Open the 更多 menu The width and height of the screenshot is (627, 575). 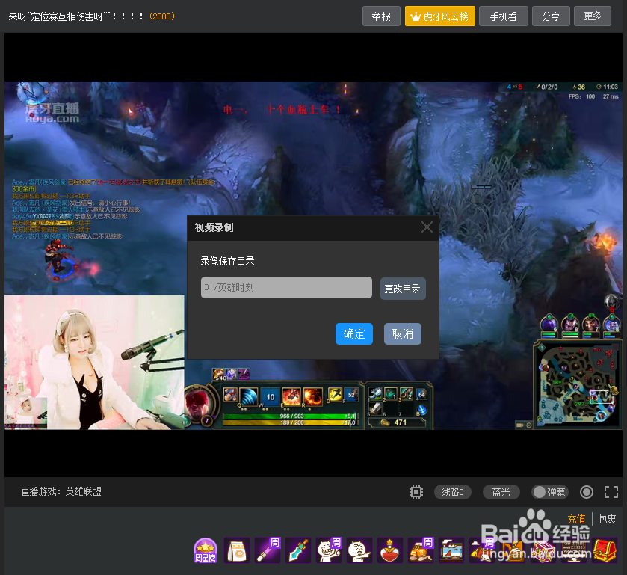tap(592, 16)
